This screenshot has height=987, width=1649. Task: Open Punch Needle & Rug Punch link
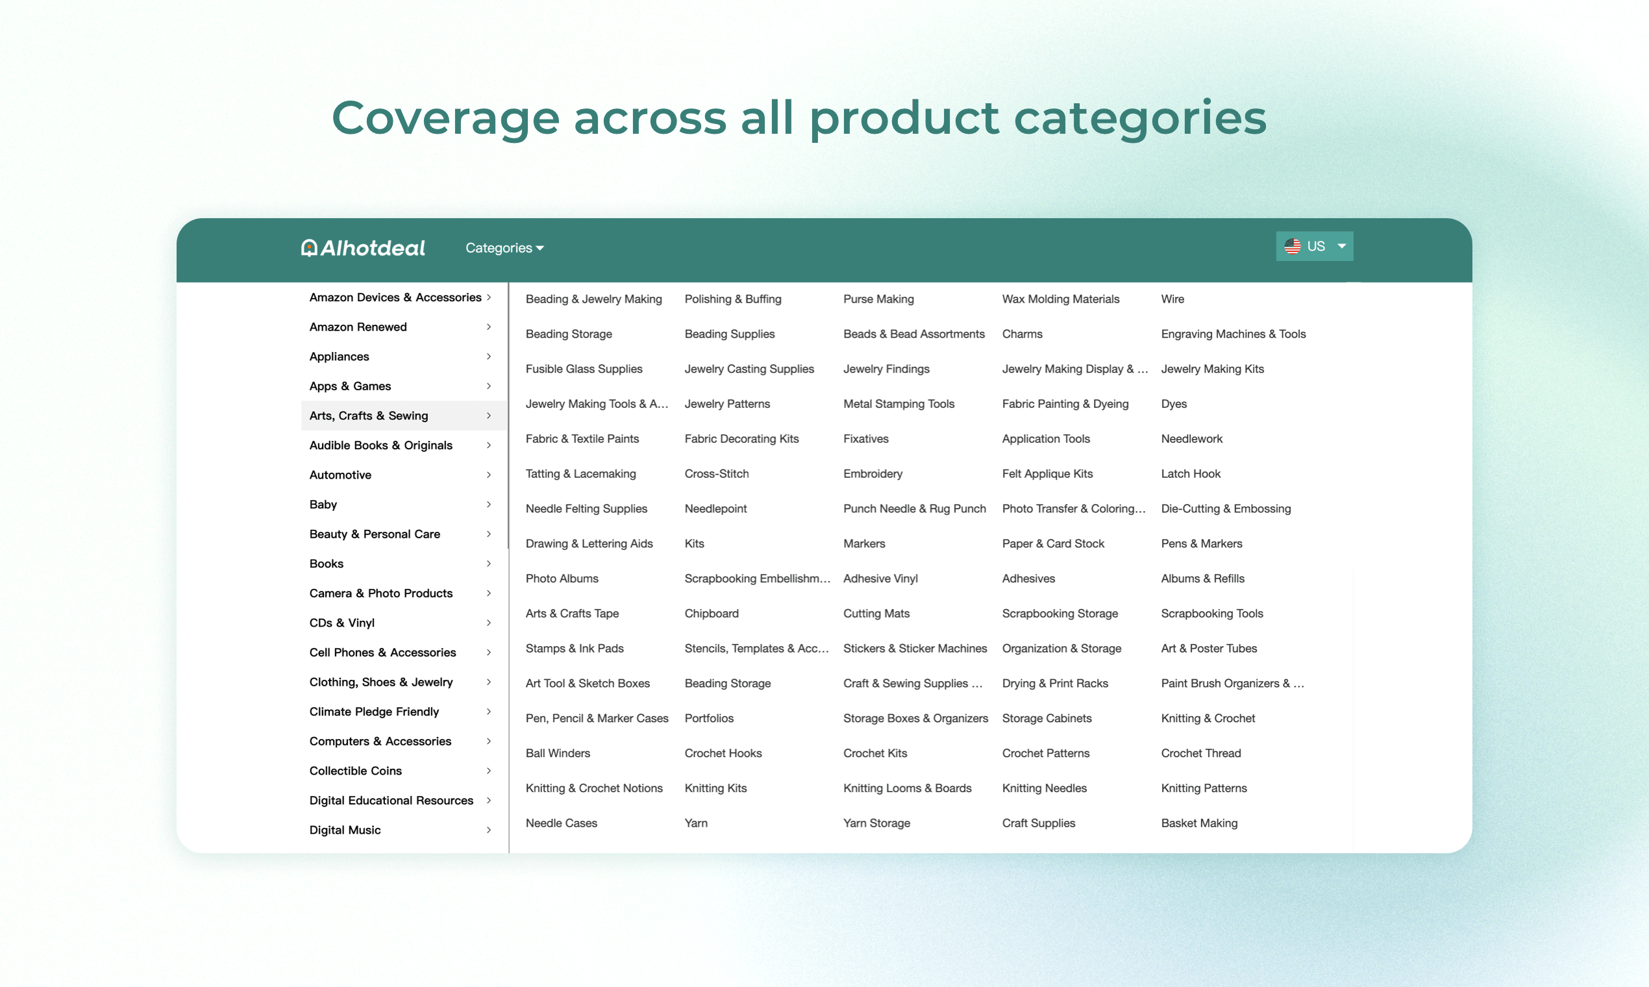pyautogui.click(x=914, y=509)
